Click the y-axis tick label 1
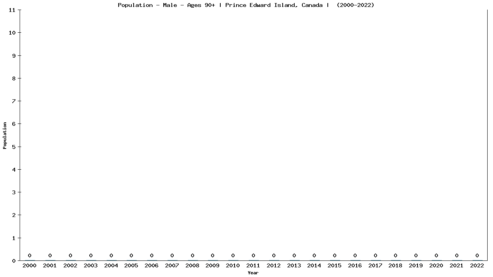Screen dimensions: 493x277 [14, 238]
